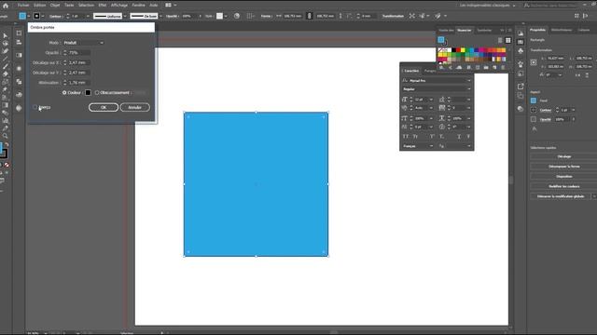Open the brush definition De base dropdown
597x335 pixels.
(x=160, y=17)
